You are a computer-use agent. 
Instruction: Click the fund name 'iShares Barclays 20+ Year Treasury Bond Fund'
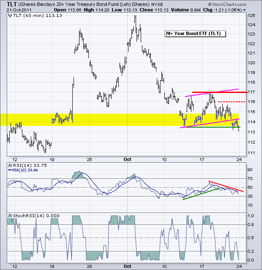coord(69,5)
